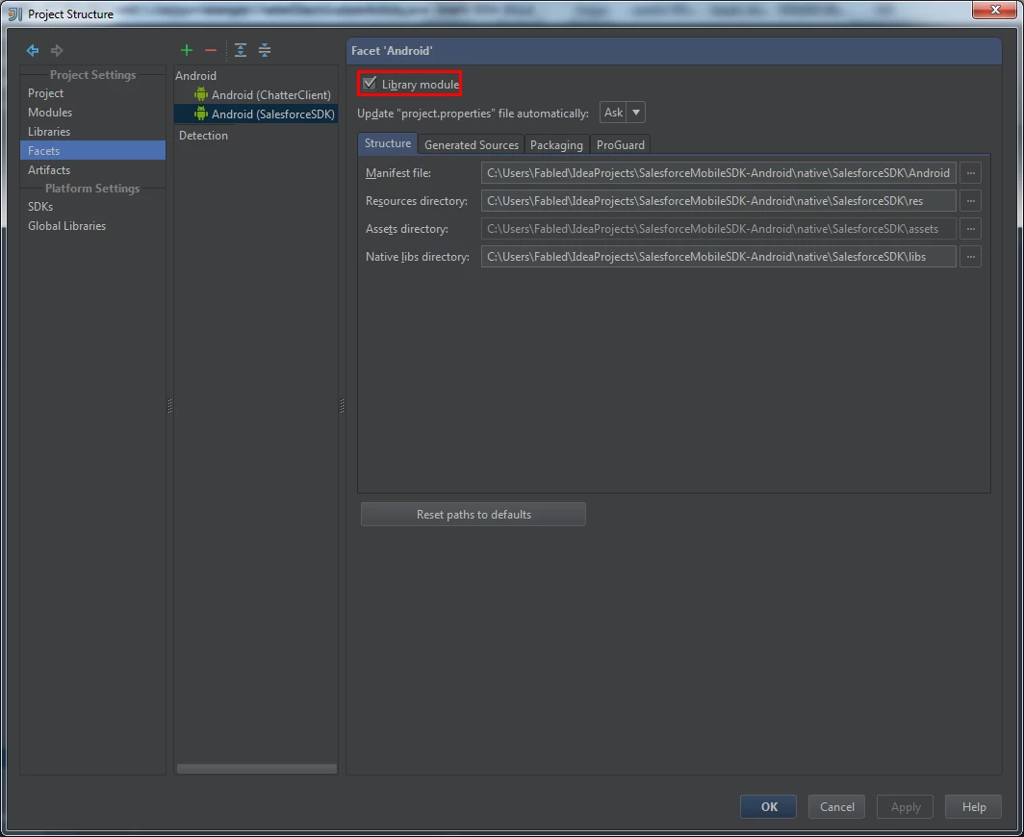Close the Project Structure dialog
This screenshot has width=1024, height=837.
[994, 10]
